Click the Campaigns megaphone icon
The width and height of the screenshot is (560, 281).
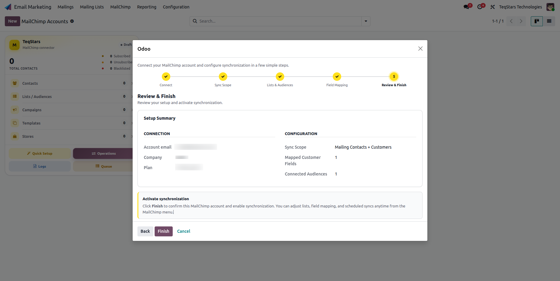(x=15, y=110)
